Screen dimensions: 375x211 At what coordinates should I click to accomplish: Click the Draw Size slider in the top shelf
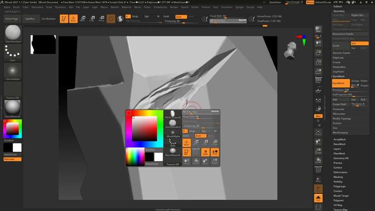coord(228,21)
